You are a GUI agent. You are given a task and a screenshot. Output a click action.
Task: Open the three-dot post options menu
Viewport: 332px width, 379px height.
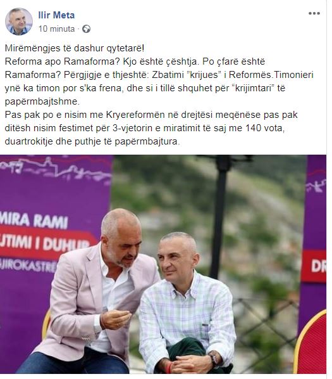coord(314,13)
